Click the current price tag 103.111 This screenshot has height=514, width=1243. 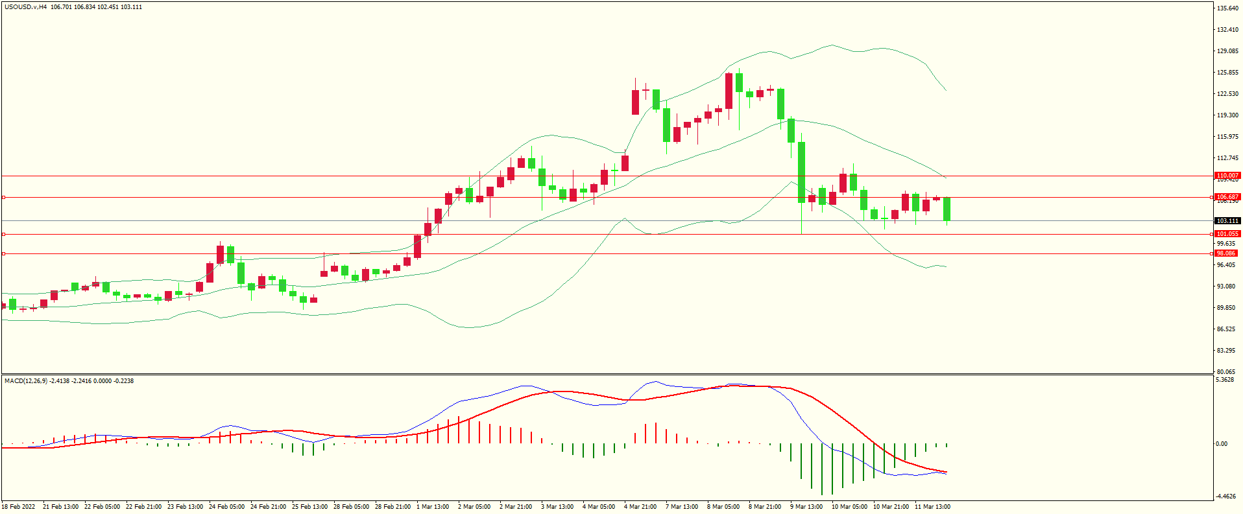tap(1227, 221)
